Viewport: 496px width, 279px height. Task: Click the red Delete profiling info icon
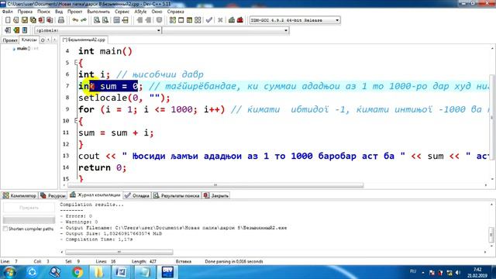coord(240,20)
